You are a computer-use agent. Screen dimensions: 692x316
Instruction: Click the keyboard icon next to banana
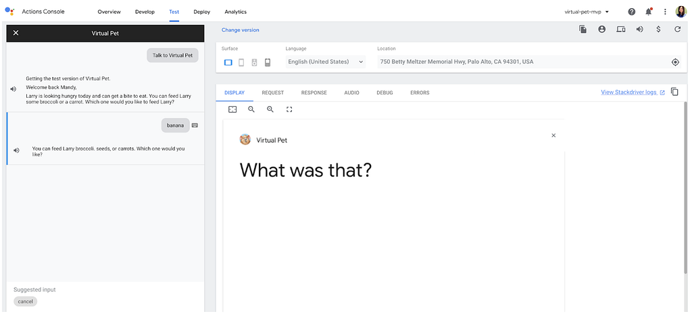(195, 126)
